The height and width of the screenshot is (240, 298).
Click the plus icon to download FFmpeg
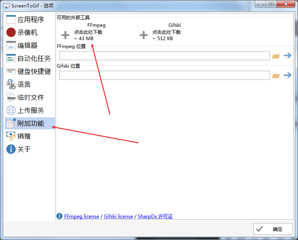pyautogui.click(x=66, y=35)
